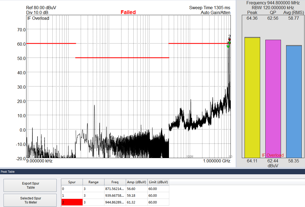
Task: Click the Range column header
Action: click(93, 182)
